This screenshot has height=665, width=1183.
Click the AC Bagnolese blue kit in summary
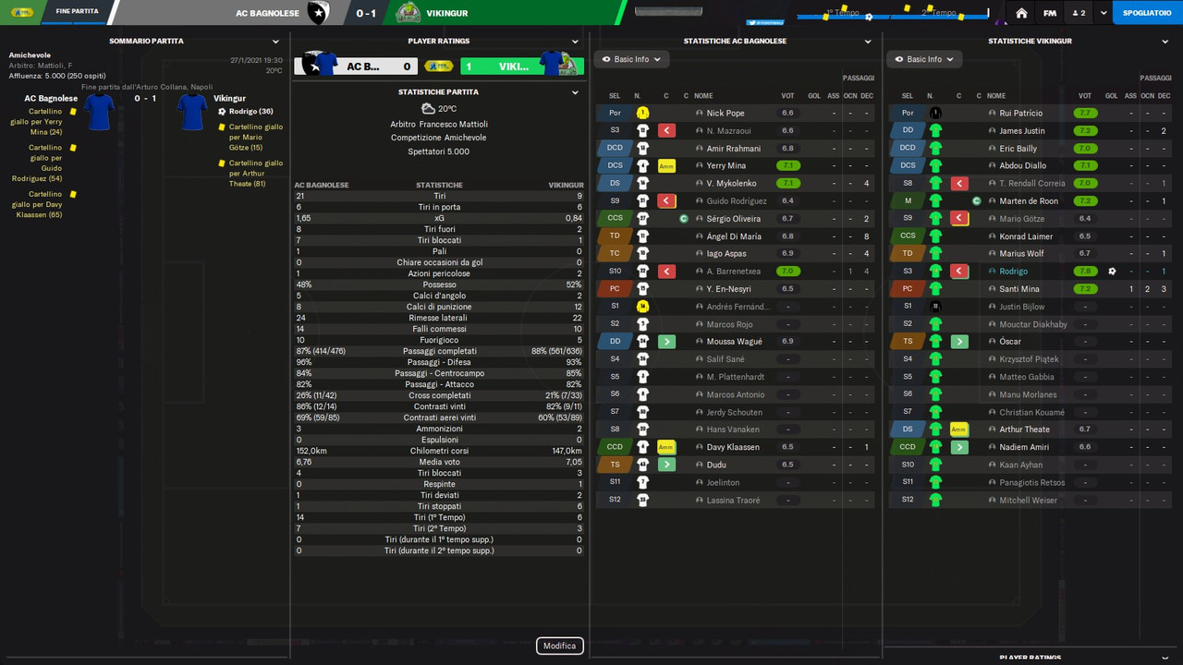(x=99, y=112)
